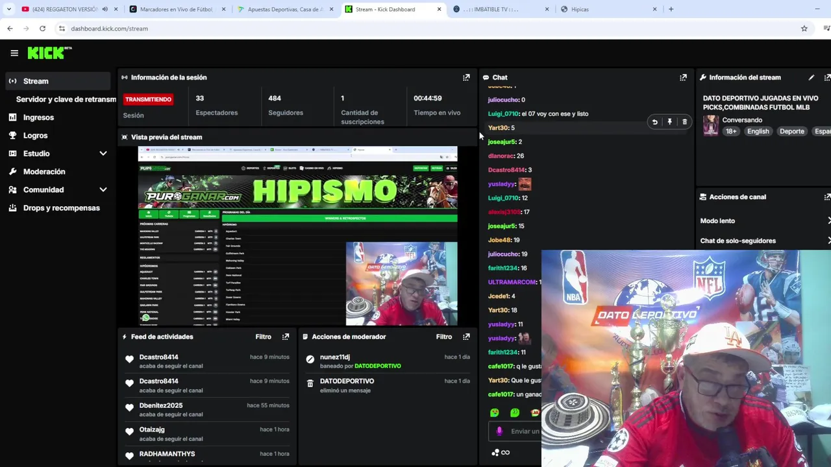Click the Conversando category avatar

(711, 125)
